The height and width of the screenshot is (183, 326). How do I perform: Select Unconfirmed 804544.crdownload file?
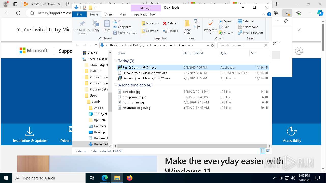tap(193, 73)
